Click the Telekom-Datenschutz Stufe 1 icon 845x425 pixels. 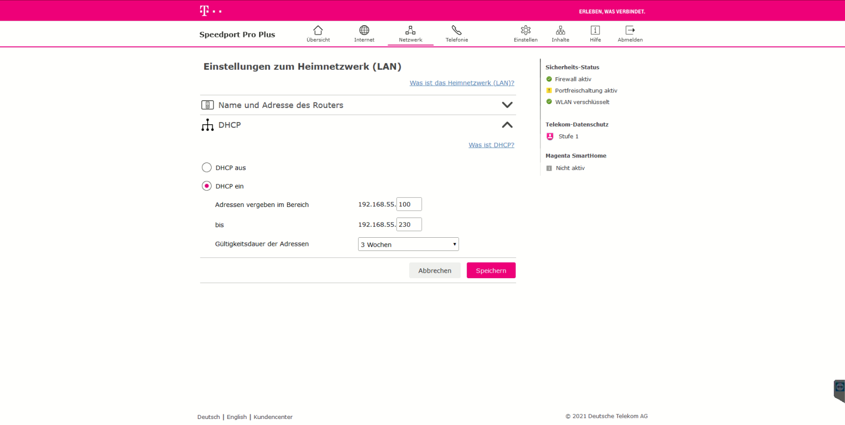(550, 136)
